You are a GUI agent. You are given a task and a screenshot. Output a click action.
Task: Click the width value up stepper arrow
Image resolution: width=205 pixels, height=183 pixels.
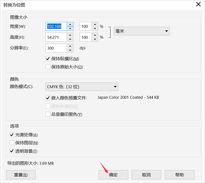70,25
